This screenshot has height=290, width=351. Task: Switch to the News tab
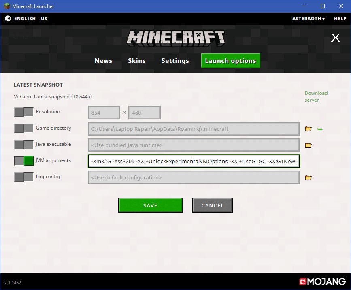[103, 61]
